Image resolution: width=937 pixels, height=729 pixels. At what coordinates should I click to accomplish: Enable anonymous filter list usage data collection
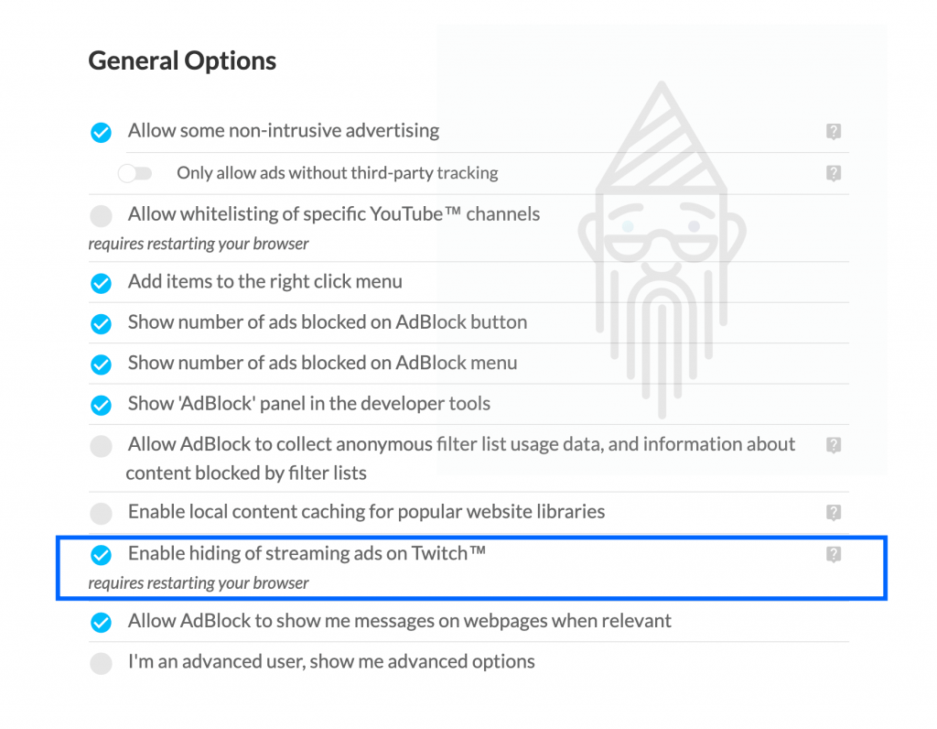[x=101, y=446]
